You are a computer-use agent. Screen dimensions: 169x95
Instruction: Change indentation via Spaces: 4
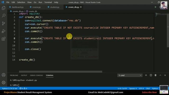pos(133,88)
